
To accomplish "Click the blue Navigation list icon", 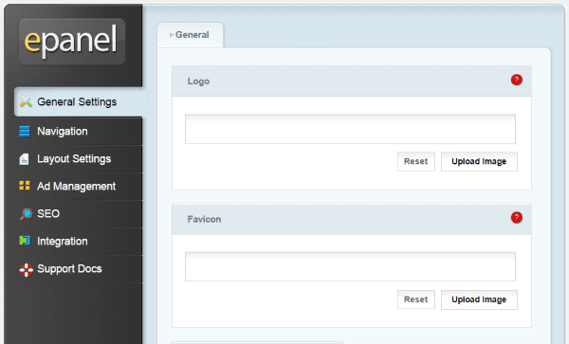I will point(25,131).
